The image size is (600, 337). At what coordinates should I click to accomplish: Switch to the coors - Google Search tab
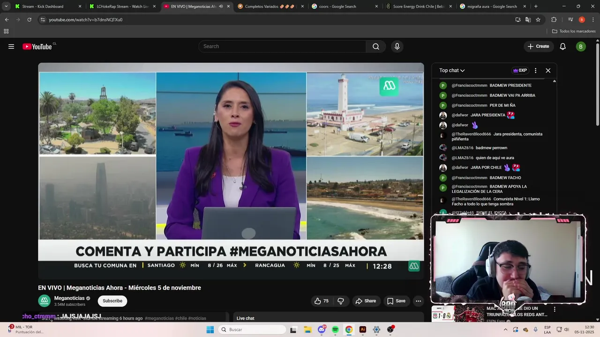click(345, 7)
